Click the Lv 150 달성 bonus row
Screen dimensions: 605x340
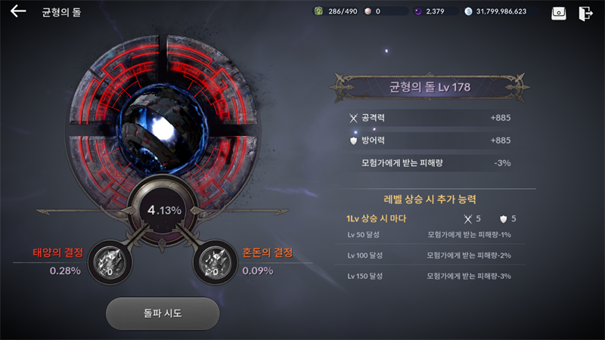(x=430, y=276)
